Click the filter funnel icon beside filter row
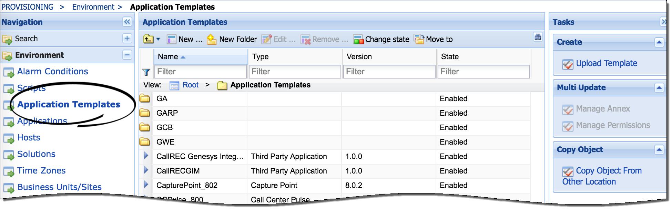This screenshot has height=210, width=672. (146, 72)
